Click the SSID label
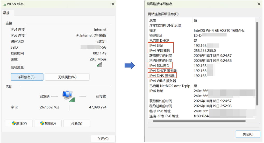Viewport: 264px width, 143px height. (x=15, y=47)
